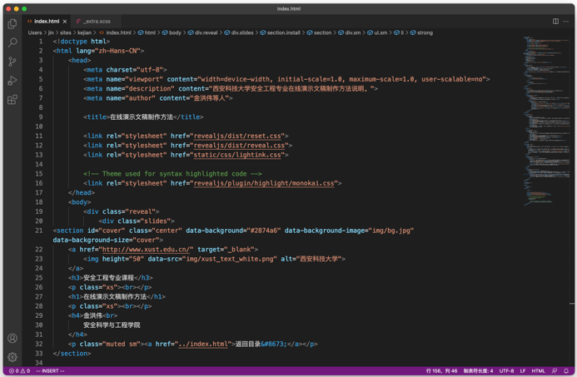Image resolution: width=577 pixels, height=377 pixels.
Task: Change the HTML language mode in status bar
Action: click(x=538, y=371)
